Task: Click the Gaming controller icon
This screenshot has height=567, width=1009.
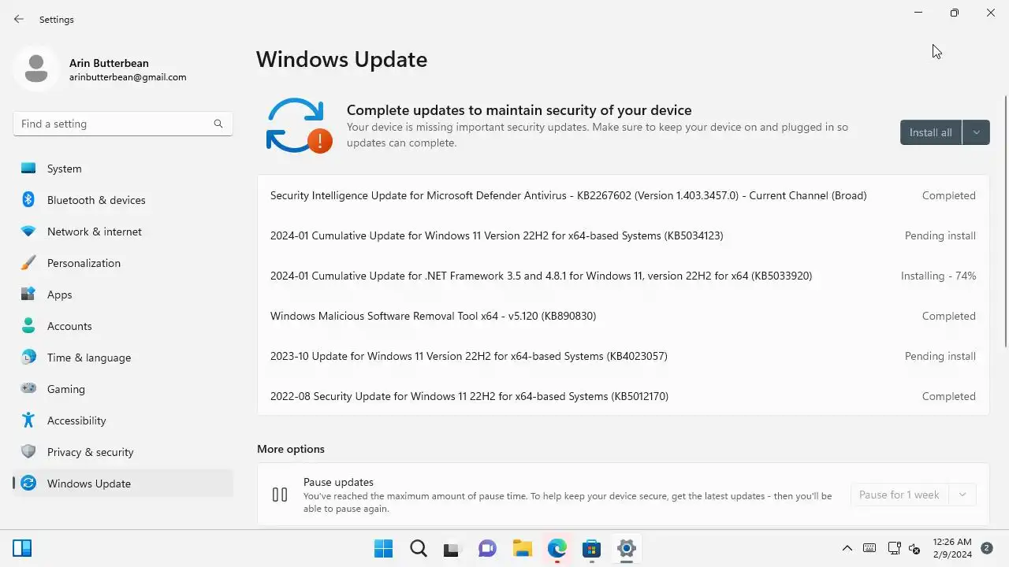Action: point(28,389)
